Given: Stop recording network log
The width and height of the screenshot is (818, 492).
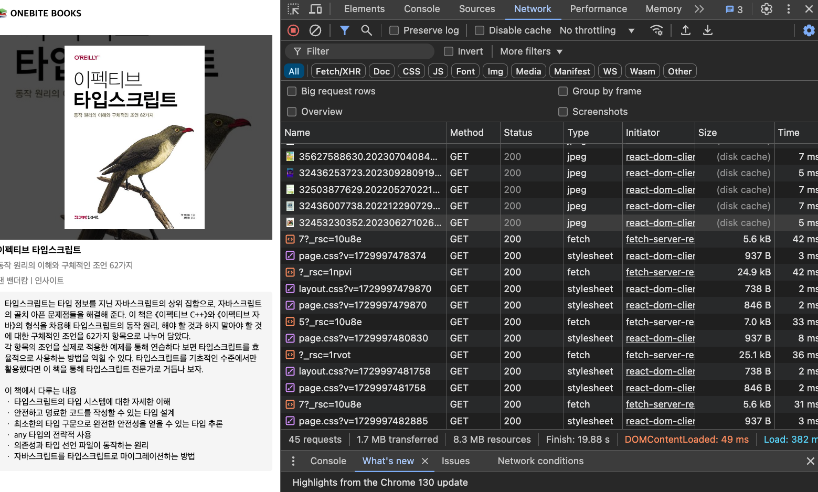Looking at the screenshot, I should point(293,30).
